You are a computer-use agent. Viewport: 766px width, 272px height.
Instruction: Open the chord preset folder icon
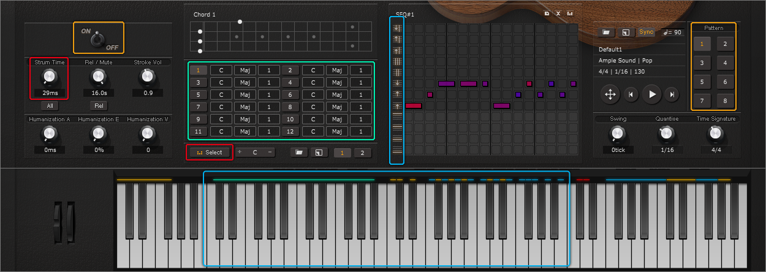pyautogui.click(x=299, y=153)
